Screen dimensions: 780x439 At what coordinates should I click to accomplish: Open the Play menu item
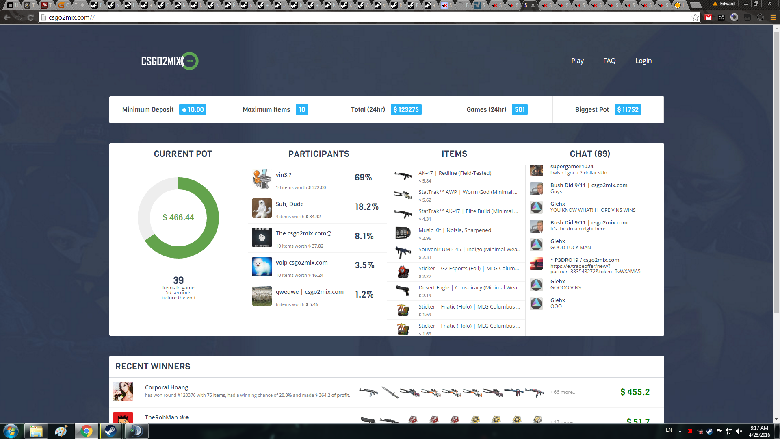(x=577, y=61)
